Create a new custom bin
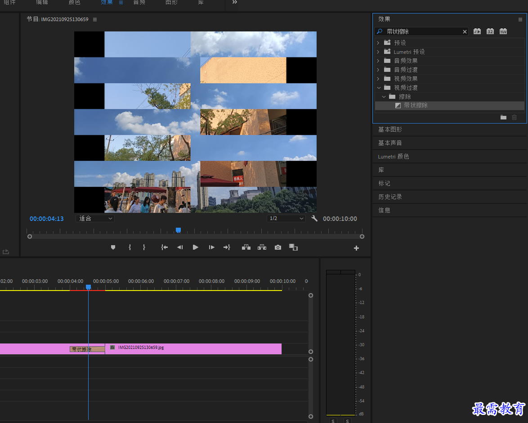Image resolution: width=528 pixels, height=423 pixels. click(x=503, y=117)
